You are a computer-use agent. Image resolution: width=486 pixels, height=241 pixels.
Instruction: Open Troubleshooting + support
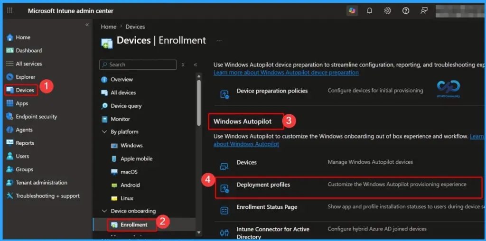pos(43,196)
